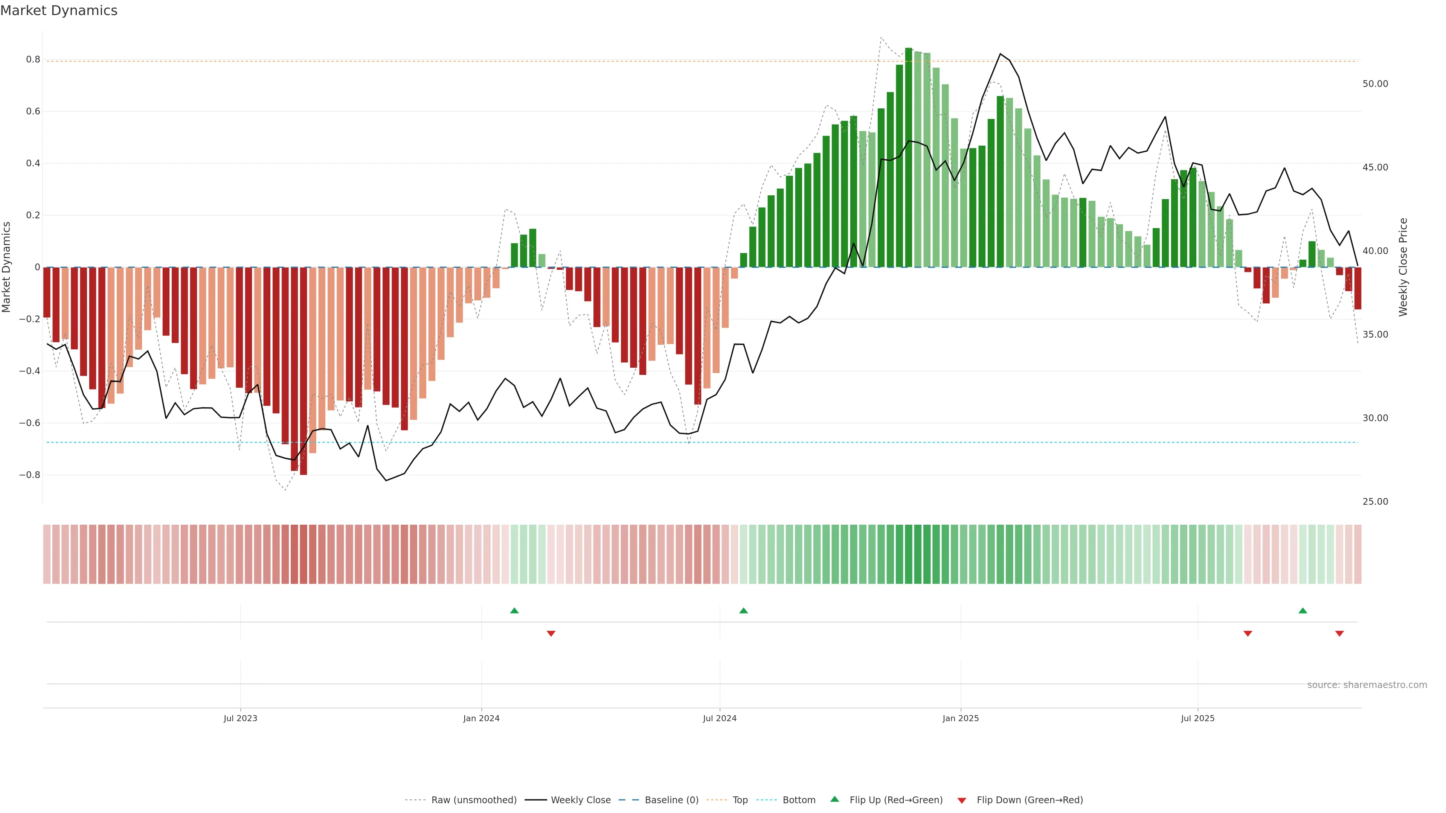Click the Market Dynamics chart title
This screenshot has width=1446, height=813.
point(59,11)
